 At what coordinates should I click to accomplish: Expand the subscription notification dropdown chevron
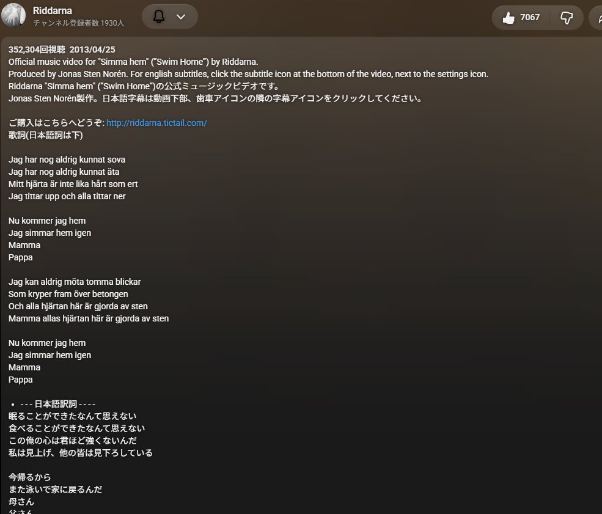point(181,17)
